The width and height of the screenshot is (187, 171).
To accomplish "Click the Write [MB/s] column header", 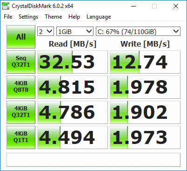I will (145, 44).
